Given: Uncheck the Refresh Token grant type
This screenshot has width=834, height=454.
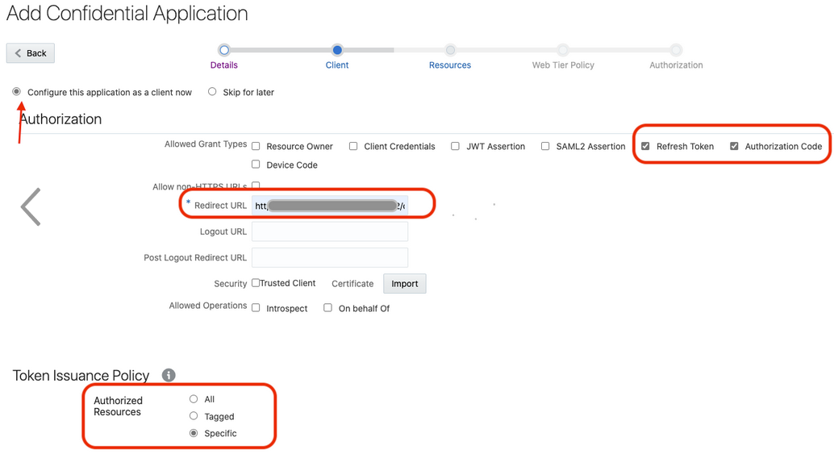Looking at the screenshot, I should tap(645, 146).
